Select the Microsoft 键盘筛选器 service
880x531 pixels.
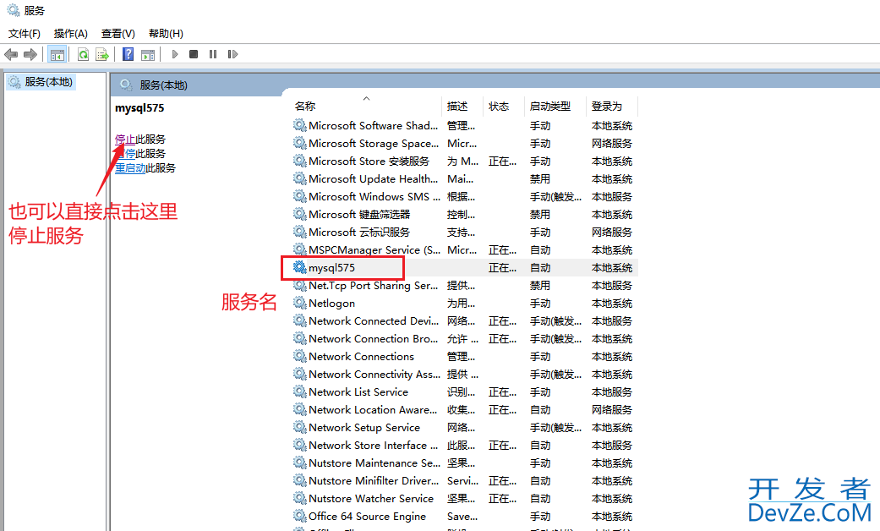[465, 215]
